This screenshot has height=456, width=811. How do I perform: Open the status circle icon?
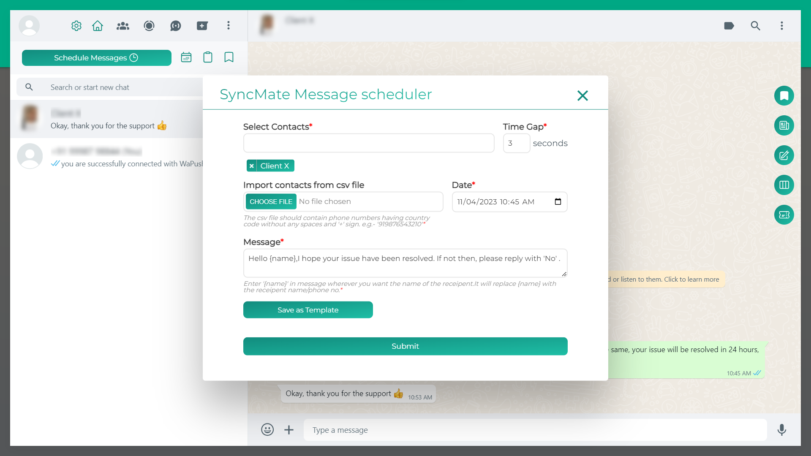point(149,26)
